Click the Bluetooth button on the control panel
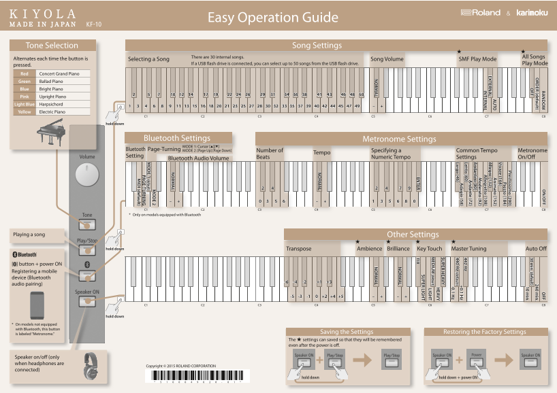Image resolution: width=557 pixels, height=393 pixels. pyautogui.click(x=87, y=275)
